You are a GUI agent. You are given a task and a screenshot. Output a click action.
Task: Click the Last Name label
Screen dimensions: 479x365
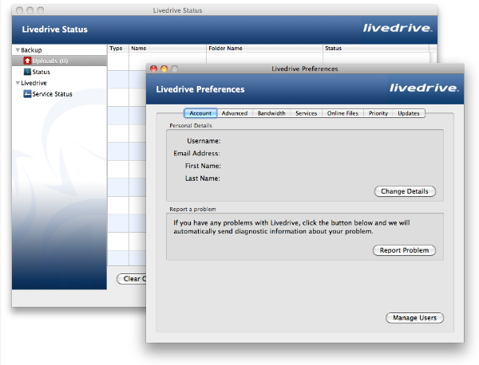(203, 179)
